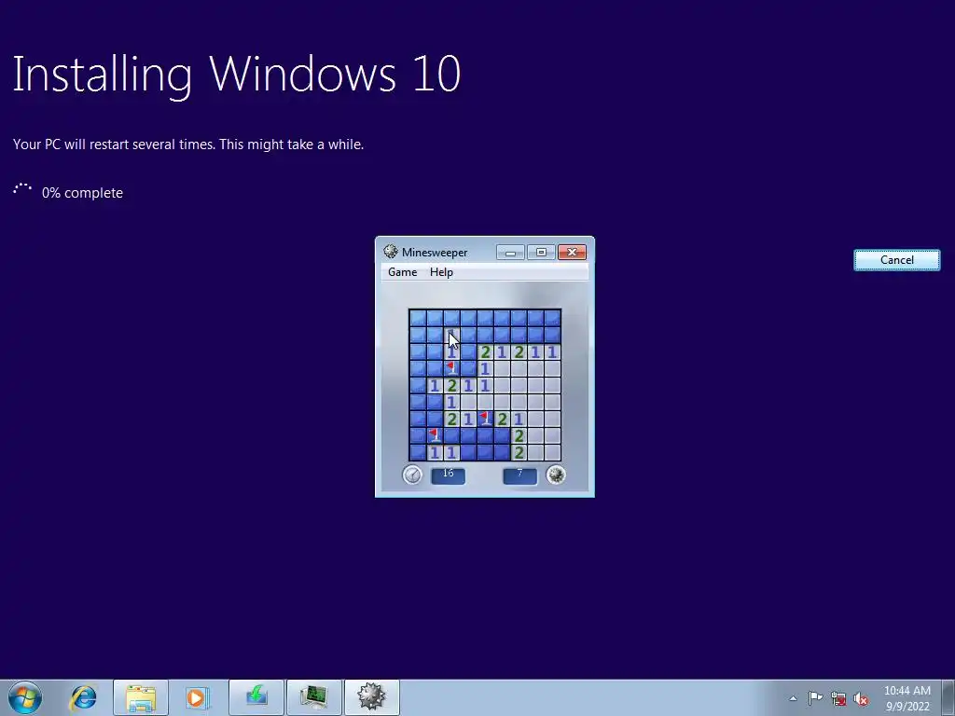
Task: Click the Minesweeper taskbar button
Action: pos(372,697)
